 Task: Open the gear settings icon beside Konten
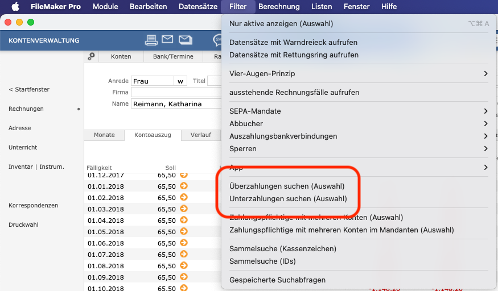point(91,57)
